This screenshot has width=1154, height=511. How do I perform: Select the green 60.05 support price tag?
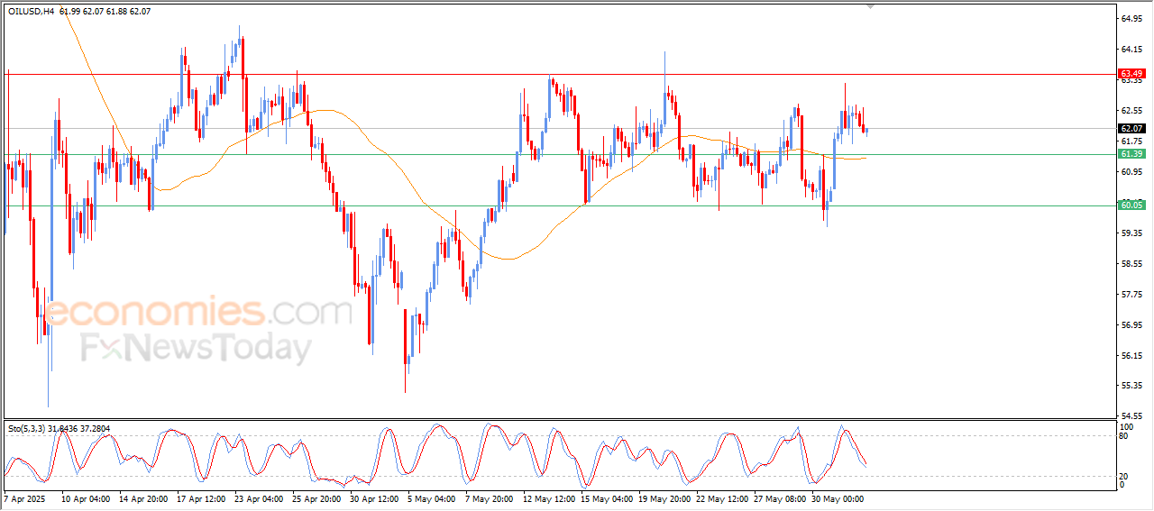click(1131, 205)
